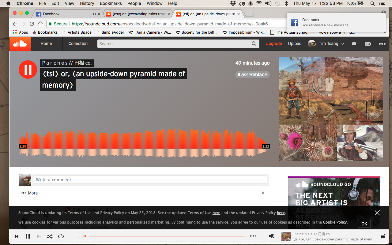Click the SoundCloud logo in header
This screenshot has height=245, width=392.
tap(20, 44)
